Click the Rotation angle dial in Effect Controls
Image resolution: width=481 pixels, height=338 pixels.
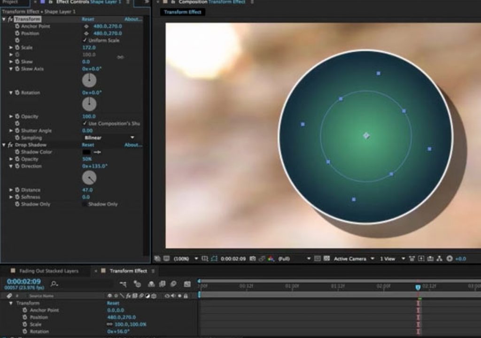tap(89, 104)
